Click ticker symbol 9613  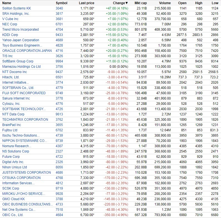(x=59, y=114)
